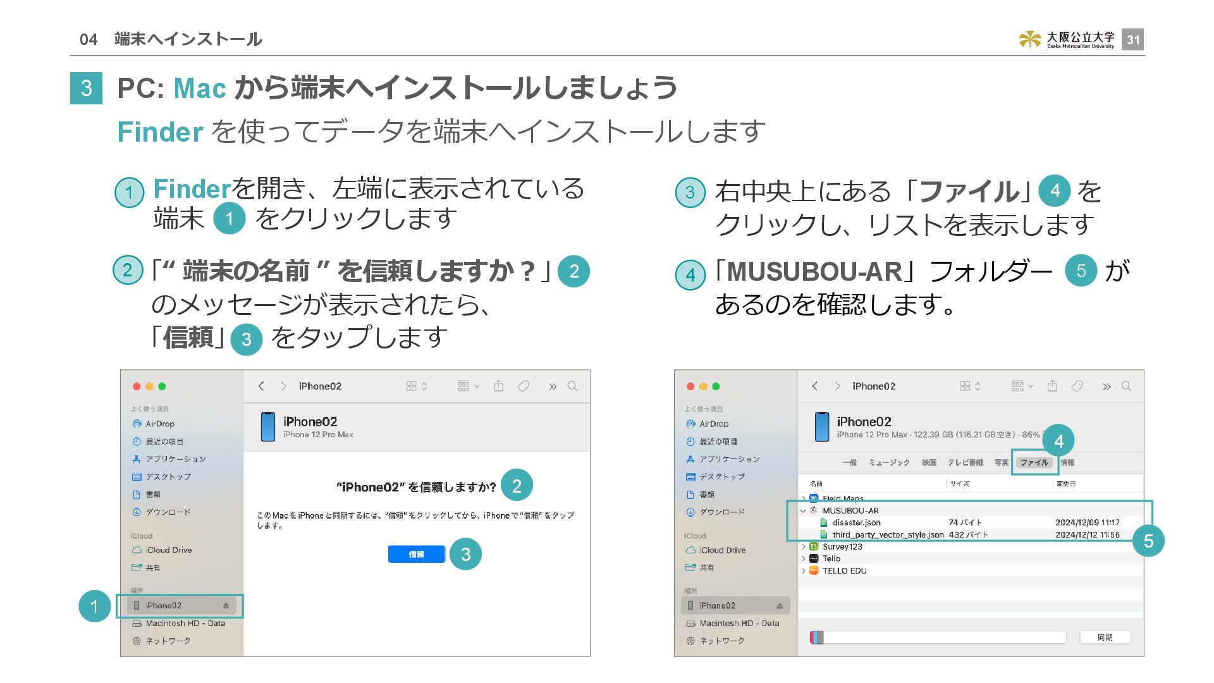This screenshot has height=683, width=1214.
Task: Open view mode switcher in right Finder toolbar
Action: tap(971, 386)
